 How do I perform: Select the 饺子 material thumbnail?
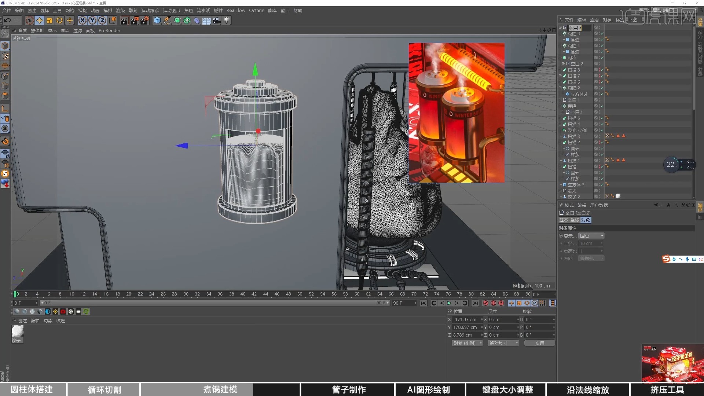click(x=17, y=331)
